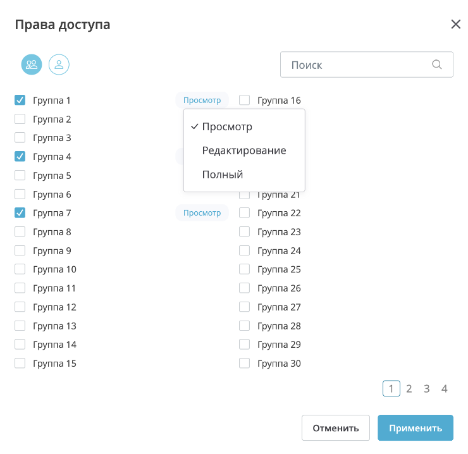The height and width of the screenshot is (454, 468).
Task: Open the Просмотр dropdown for Группа 1
Action: click(x=202, y=100)
